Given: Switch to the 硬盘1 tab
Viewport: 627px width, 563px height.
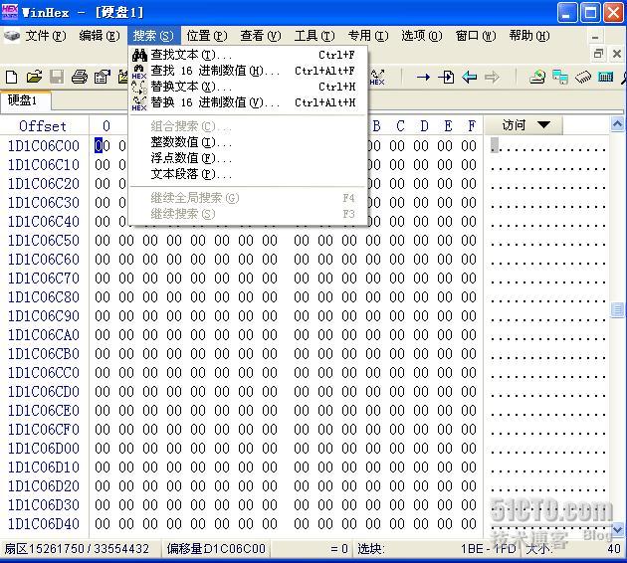Looking at the screenshot, I should [x=23, y=100].
